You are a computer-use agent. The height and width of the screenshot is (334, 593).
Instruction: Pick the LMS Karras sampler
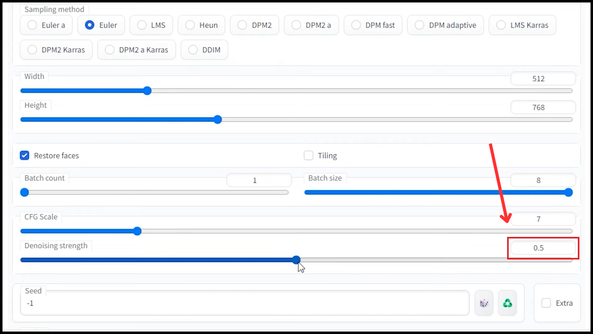[x=501, y=25]
